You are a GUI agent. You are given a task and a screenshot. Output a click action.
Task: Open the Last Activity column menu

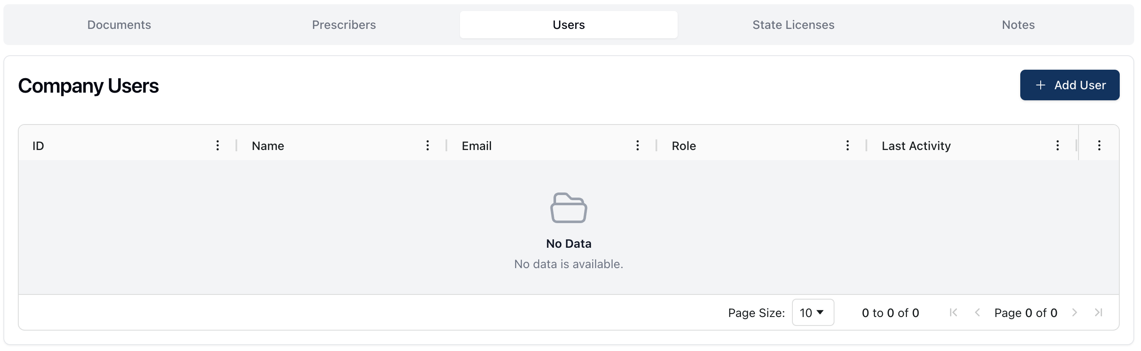1057,146
